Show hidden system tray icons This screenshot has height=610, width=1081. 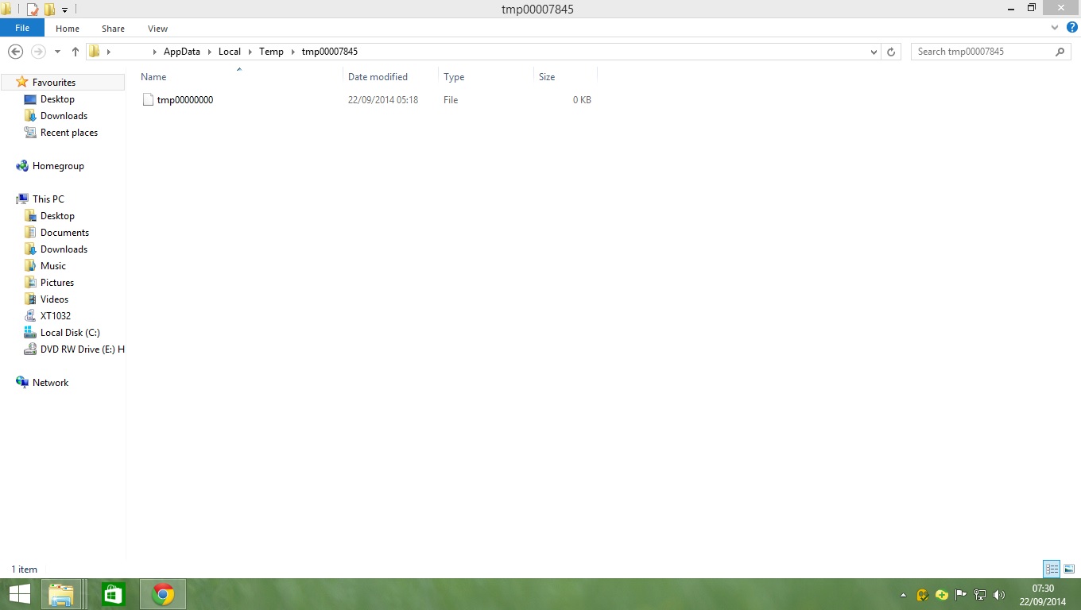point(903,595)
